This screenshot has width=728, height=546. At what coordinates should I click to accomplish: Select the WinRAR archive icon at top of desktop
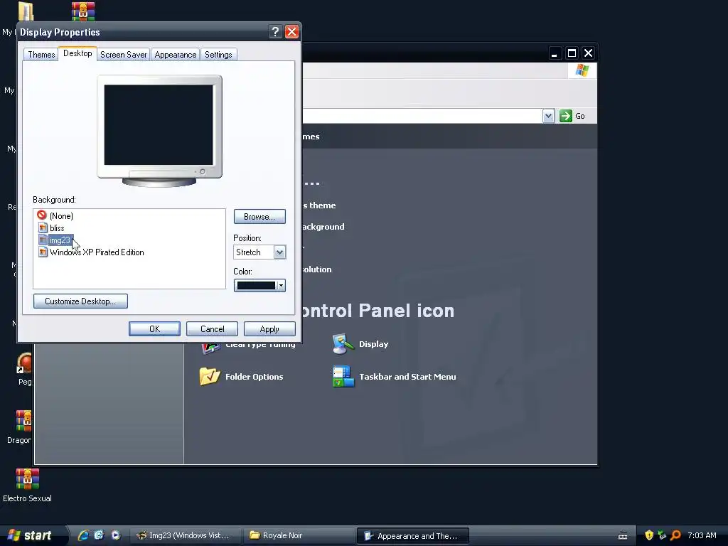tap(83, 11)
